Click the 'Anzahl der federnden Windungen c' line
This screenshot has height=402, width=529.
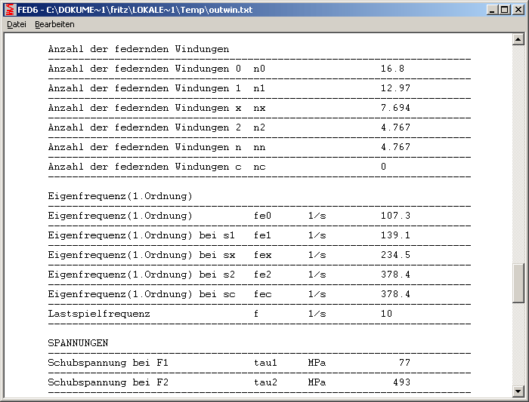[144, 167]
